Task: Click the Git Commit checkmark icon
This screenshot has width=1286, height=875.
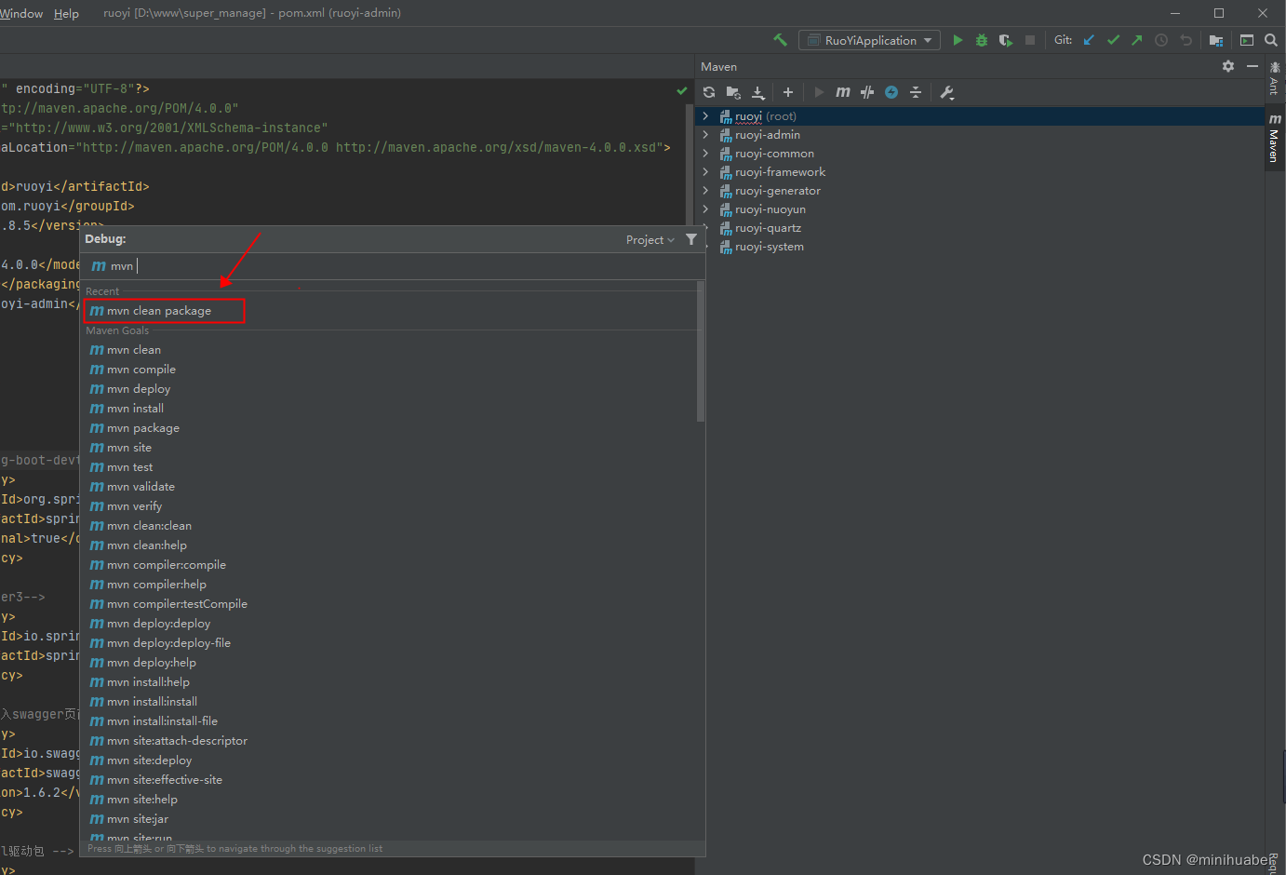Action: click(x=1113, y=40)
